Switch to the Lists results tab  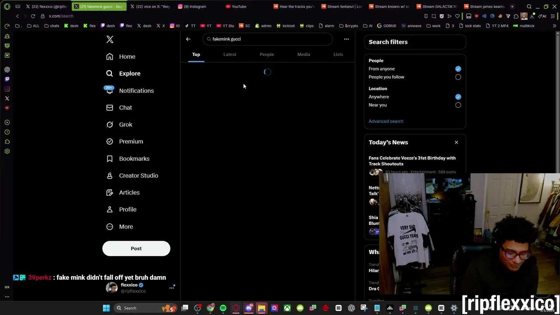click(338, 55)
